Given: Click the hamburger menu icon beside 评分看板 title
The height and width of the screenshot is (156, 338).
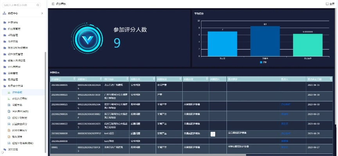Looking at the screenshot, I should point(53,4).
